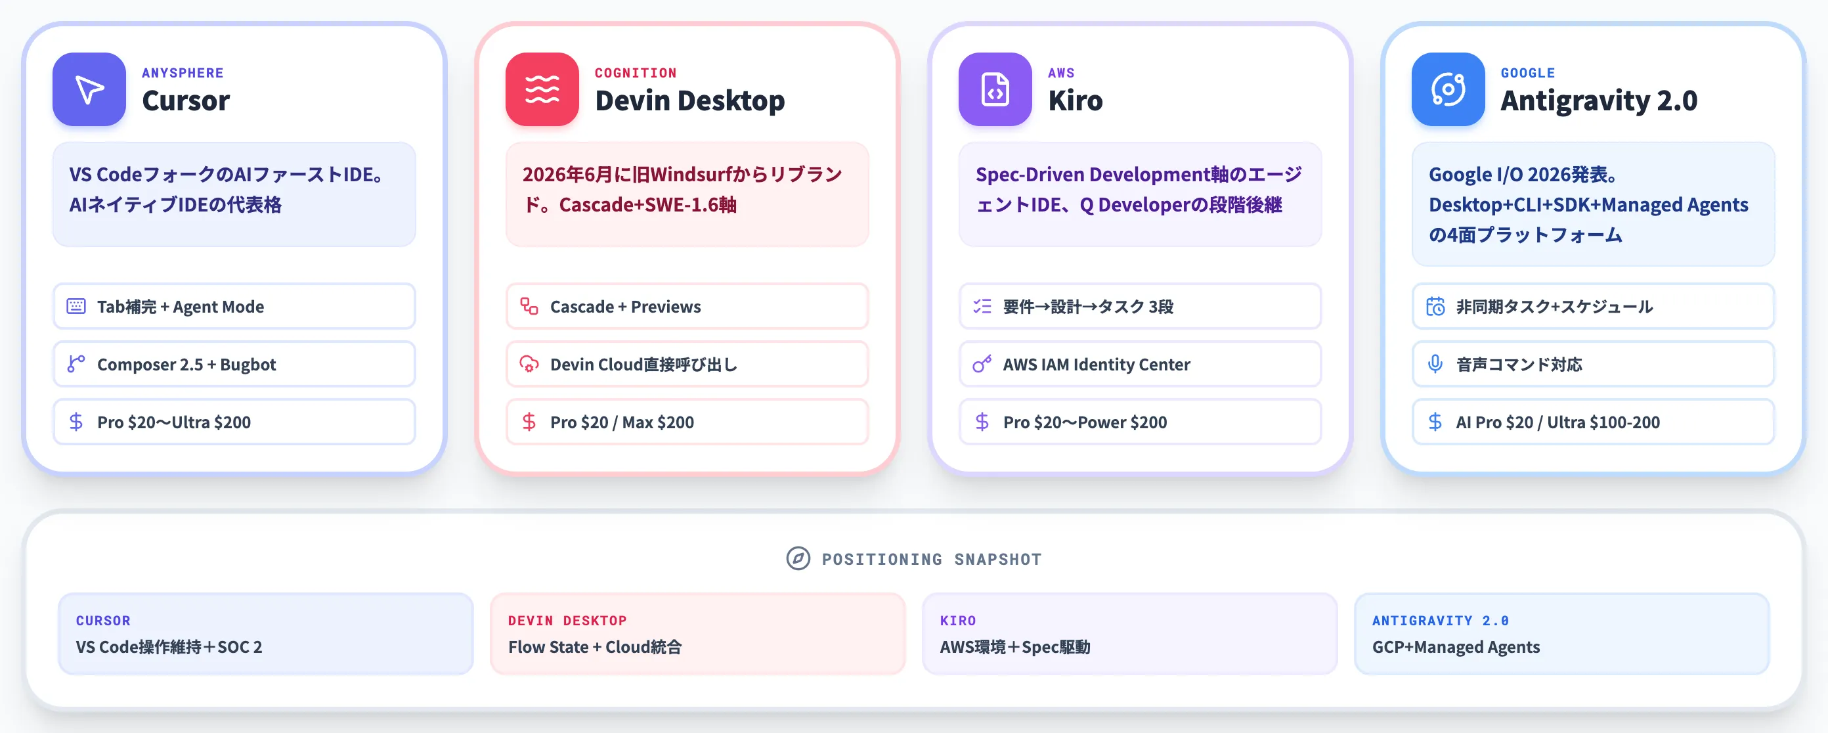Click workflow icon beside Cascade + Previews
The width and height of the screenshot is (1828, 733).
click(529, 306)
